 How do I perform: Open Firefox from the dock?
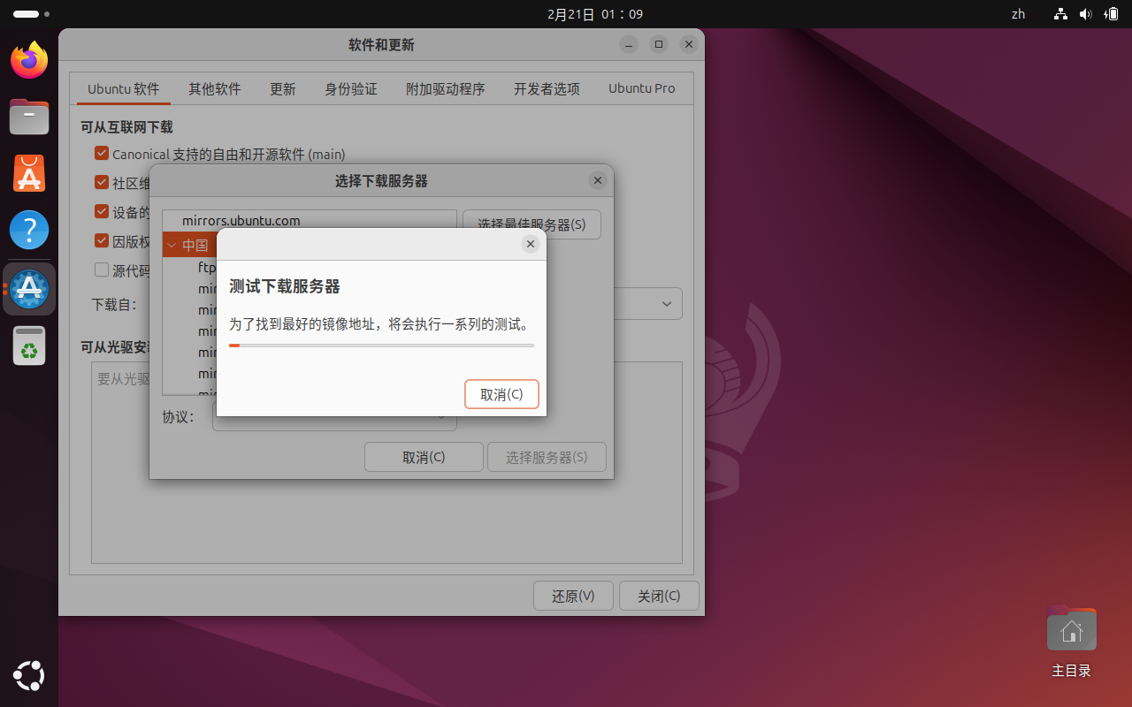click(x=29, y=60)
